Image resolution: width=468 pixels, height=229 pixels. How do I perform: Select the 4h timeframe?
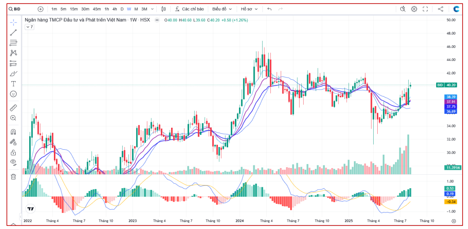point(115,9)
